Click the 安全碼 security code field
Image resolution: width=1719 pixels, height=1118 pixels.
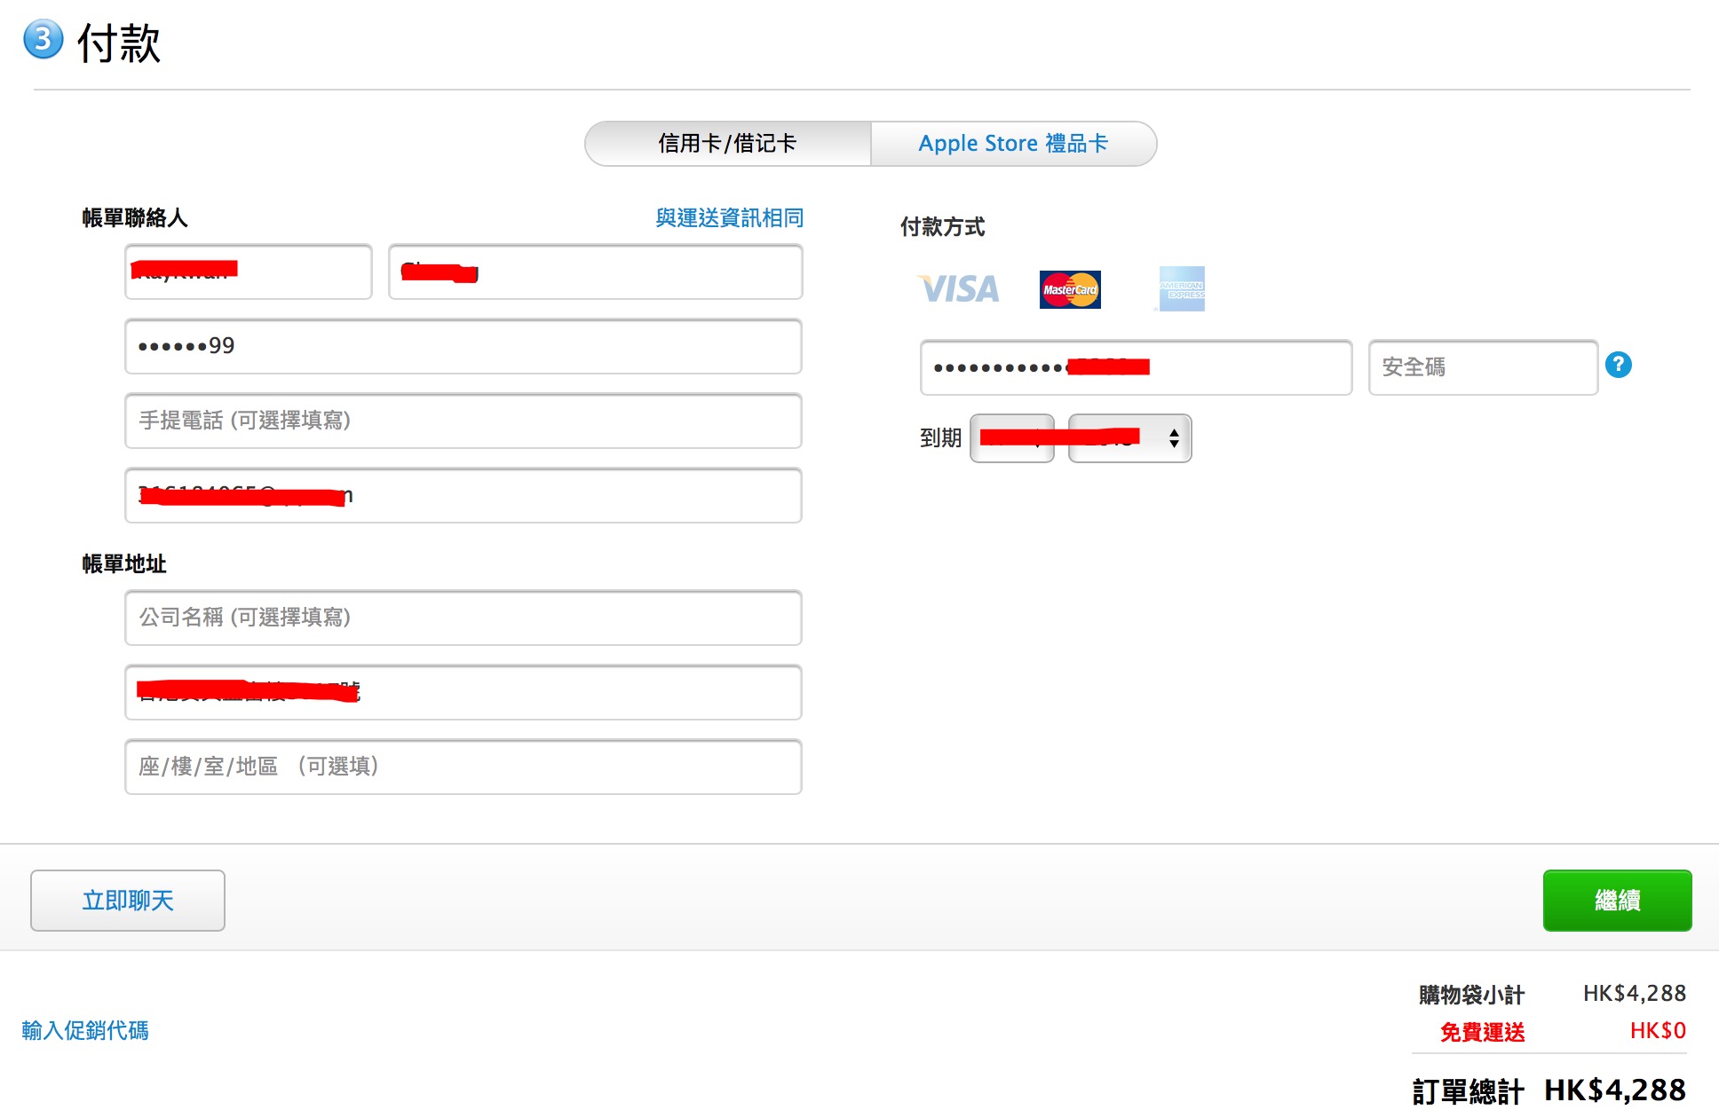pos(1482,367)
